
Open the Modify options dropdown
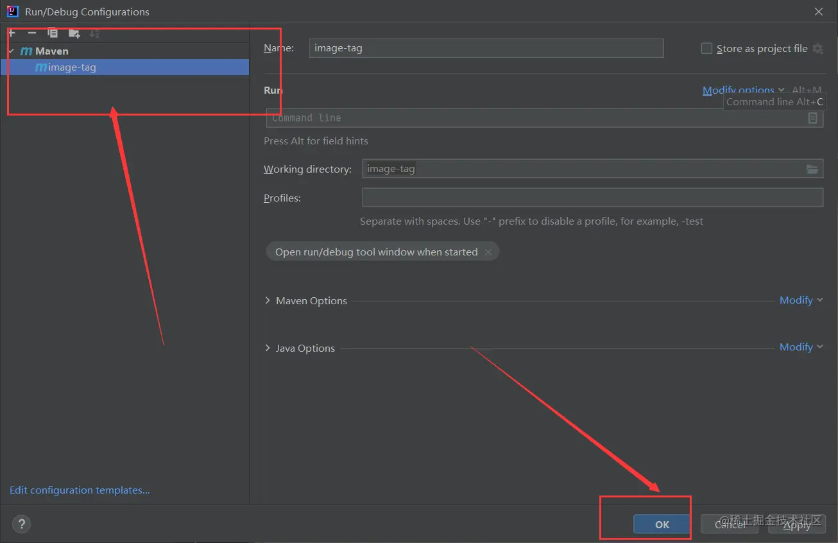744,90
